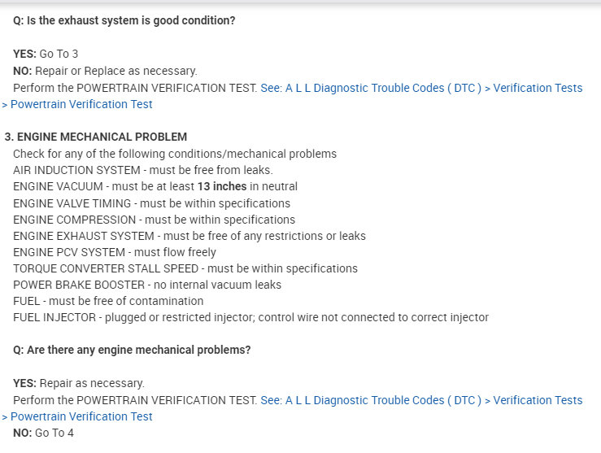The height and width of the screenshot is (453, 601).
Task: Click the FUEL INJECTOR line
Action: (250, 317)
